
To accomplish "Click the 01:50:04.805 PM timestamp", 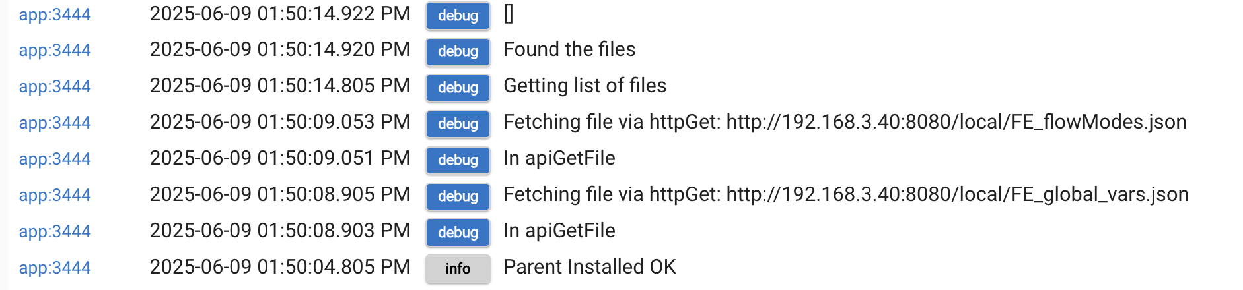I will coord(280,267).
